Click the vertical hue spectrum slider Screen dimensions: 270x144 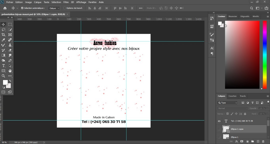264,54
